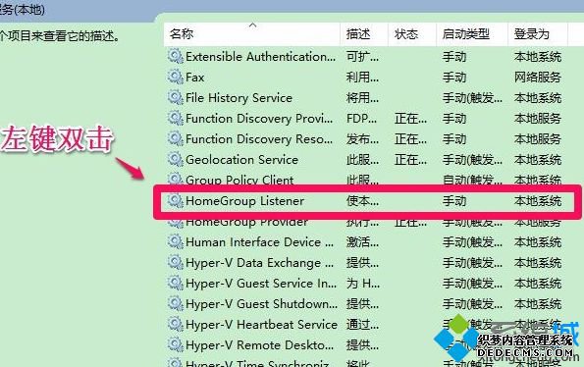The height and width of the screenshot is (367, 584).
Task: Click the 为 H... description of Hyper-V Guest Service
Action: click(x=363, y=284)
